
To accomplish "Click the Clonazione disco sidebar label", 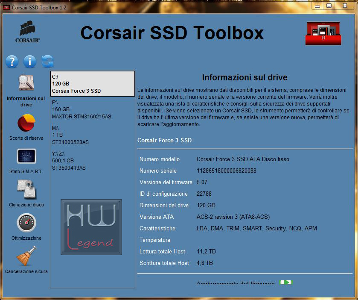I will [x=26, y=205].
